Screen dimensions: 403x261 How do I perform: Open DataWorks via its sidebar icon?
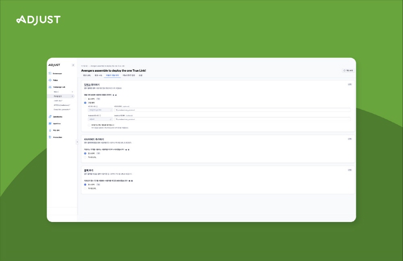pyautogui.click(x=50, y=117)
